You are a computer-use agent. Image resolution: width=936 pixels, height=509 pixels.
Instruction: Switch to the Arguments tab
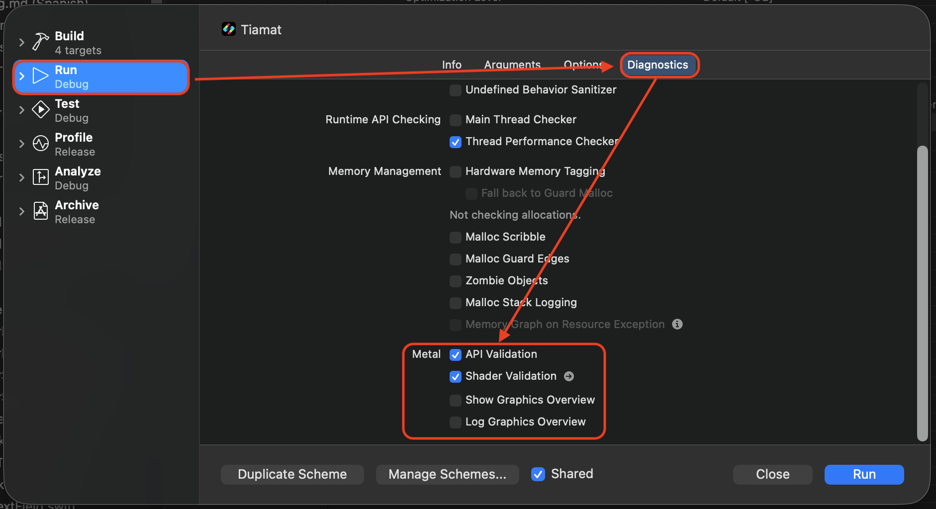[x=512, y=65]
